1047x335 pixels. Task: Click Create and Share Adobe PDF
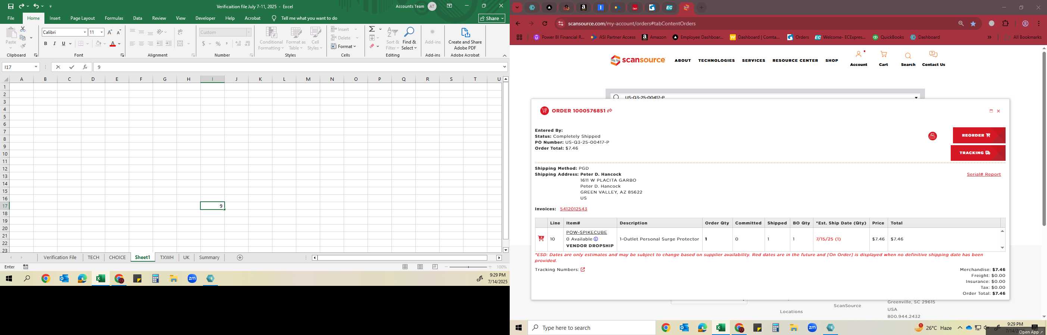pos(465,39)
